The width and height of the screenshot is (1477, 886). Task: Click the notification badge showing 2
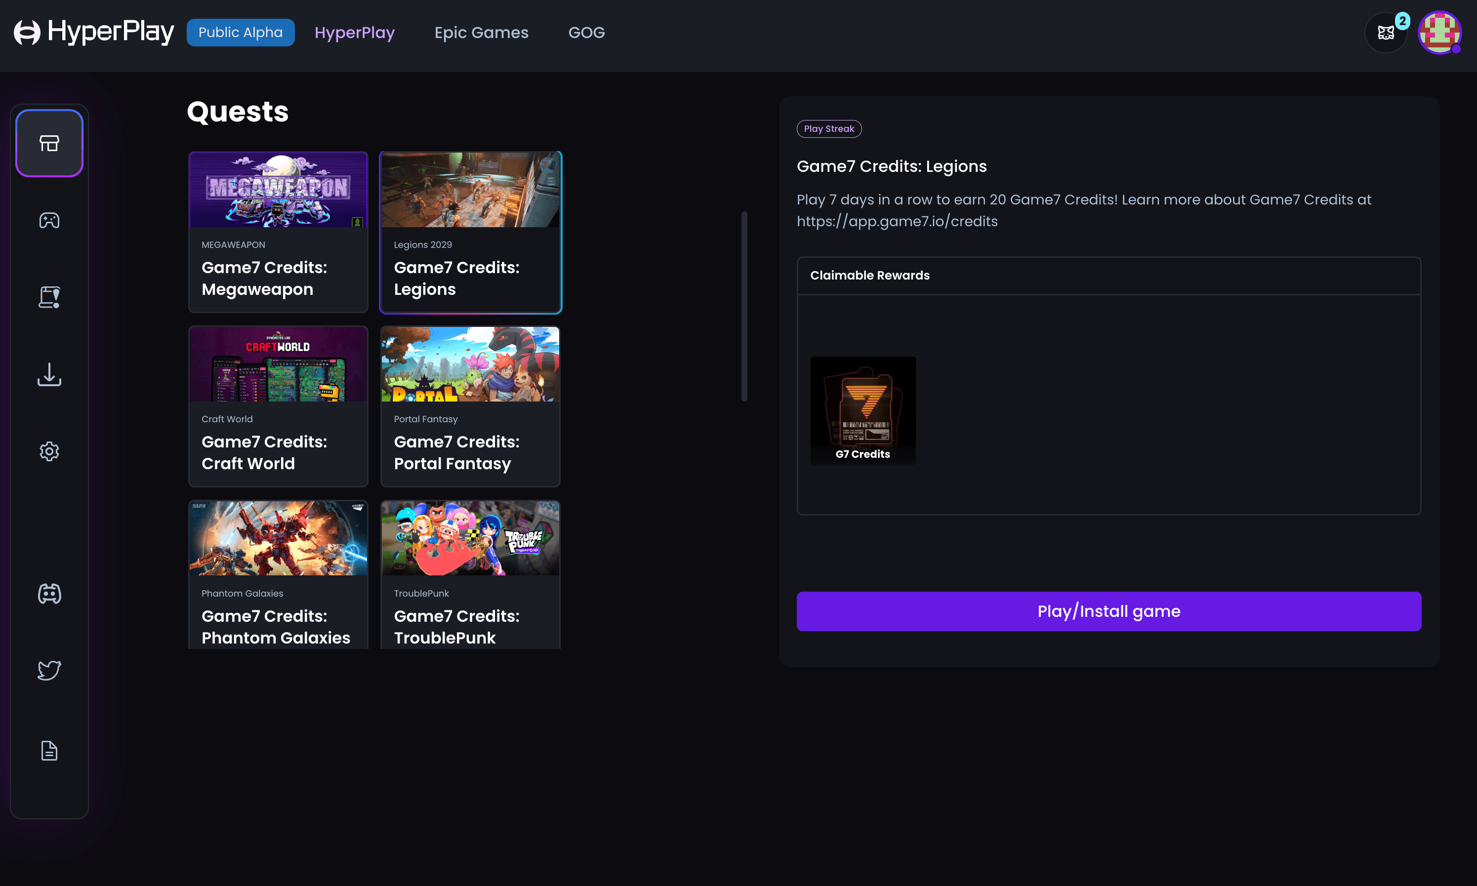pyautogui.click(x=1402, y=21)
